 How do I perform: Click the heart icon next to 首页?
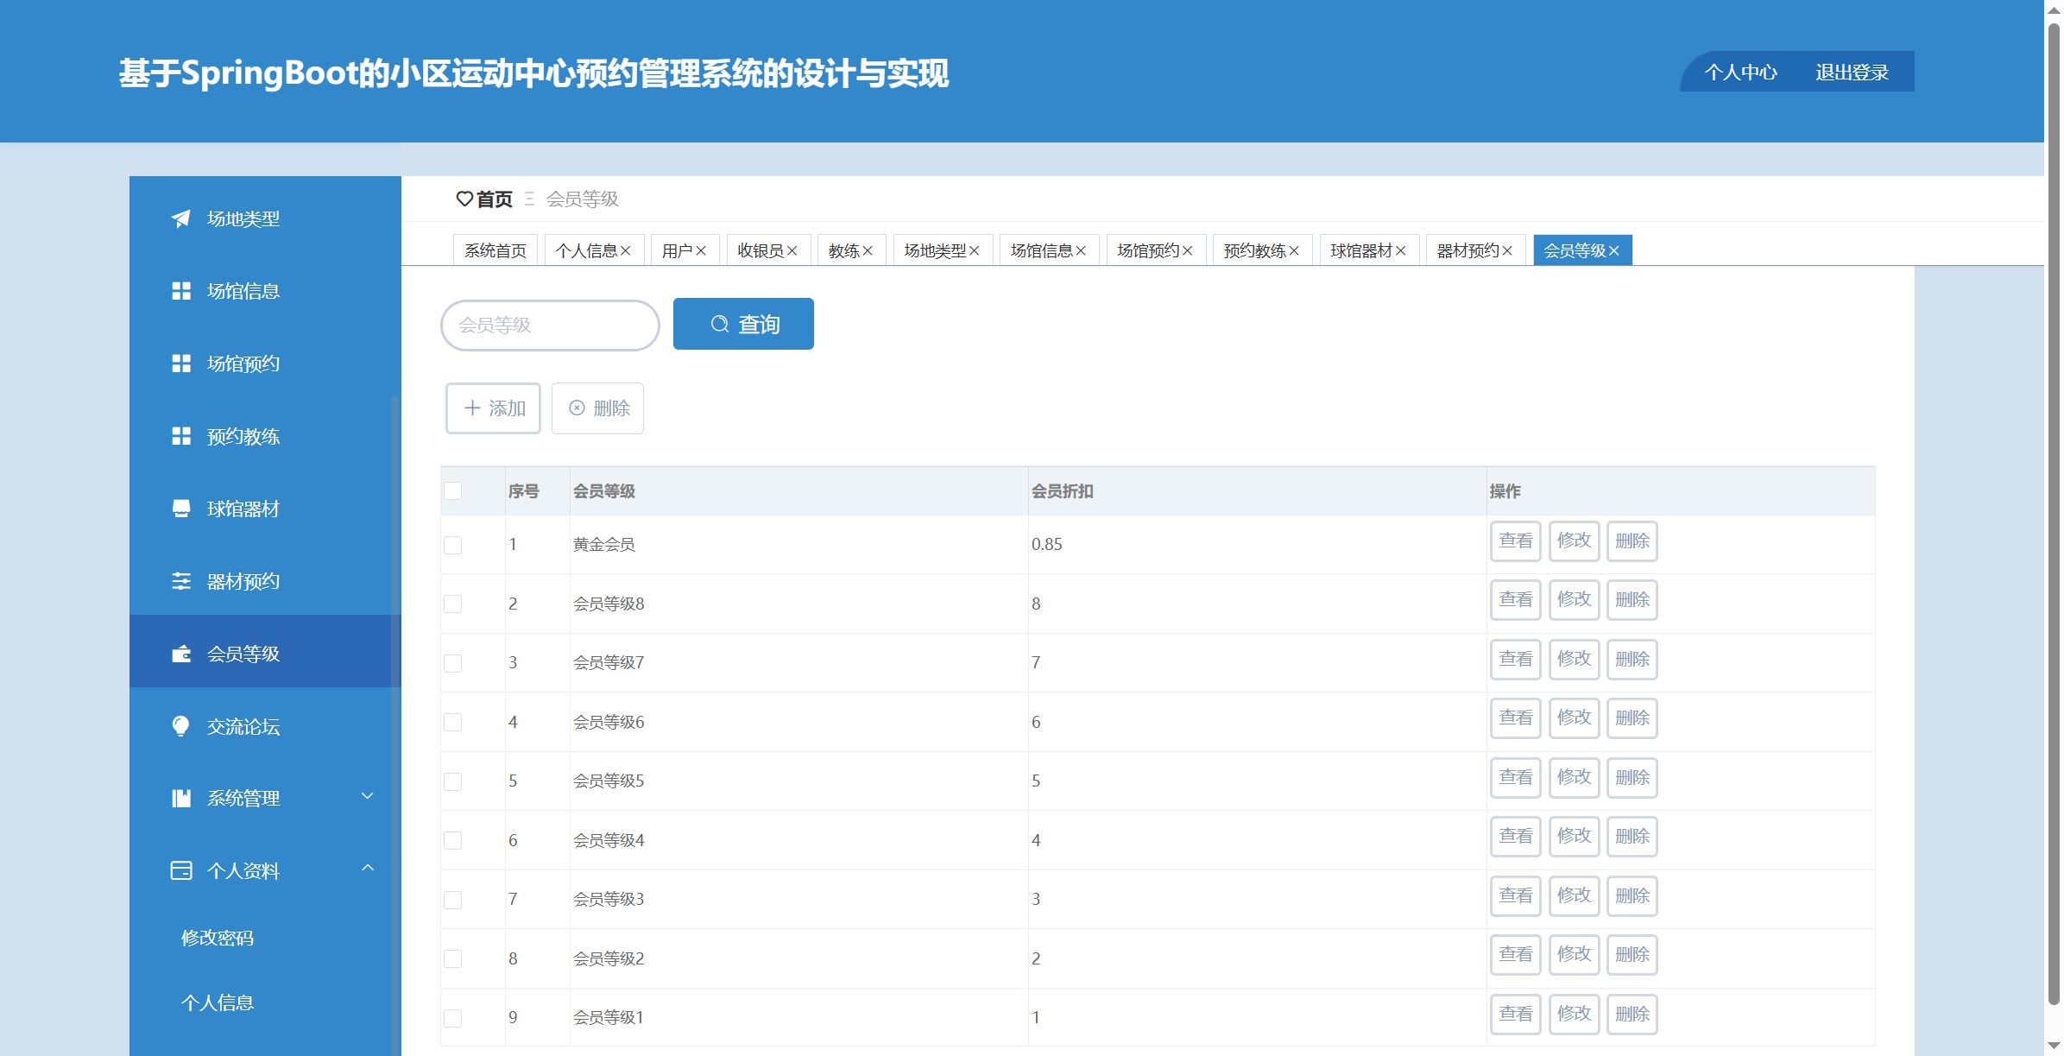[464, 199]
